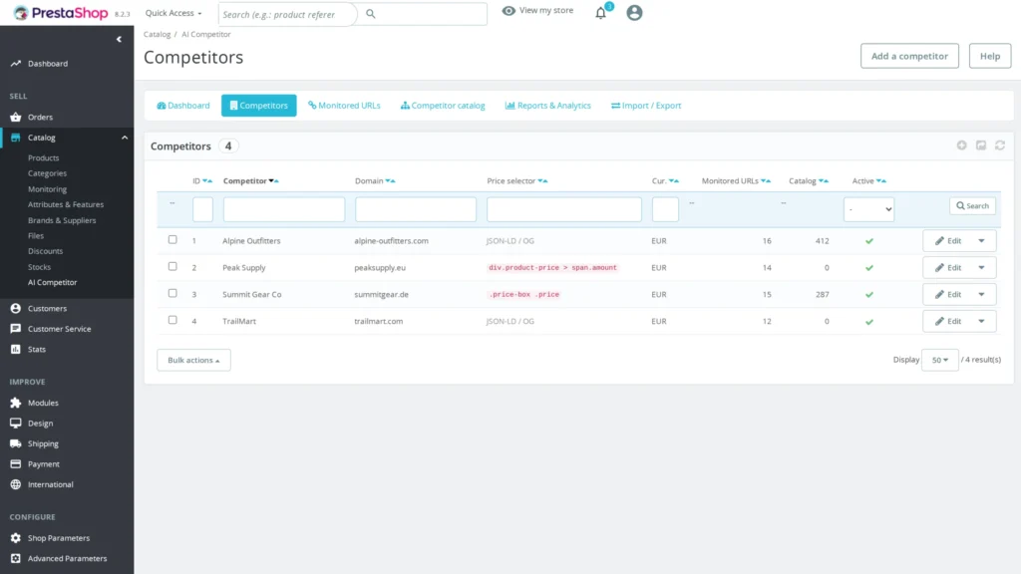Click the ID filter field
Image resolution: width=1021 pixels, height=574 pixels.
(x=202, y=209)
